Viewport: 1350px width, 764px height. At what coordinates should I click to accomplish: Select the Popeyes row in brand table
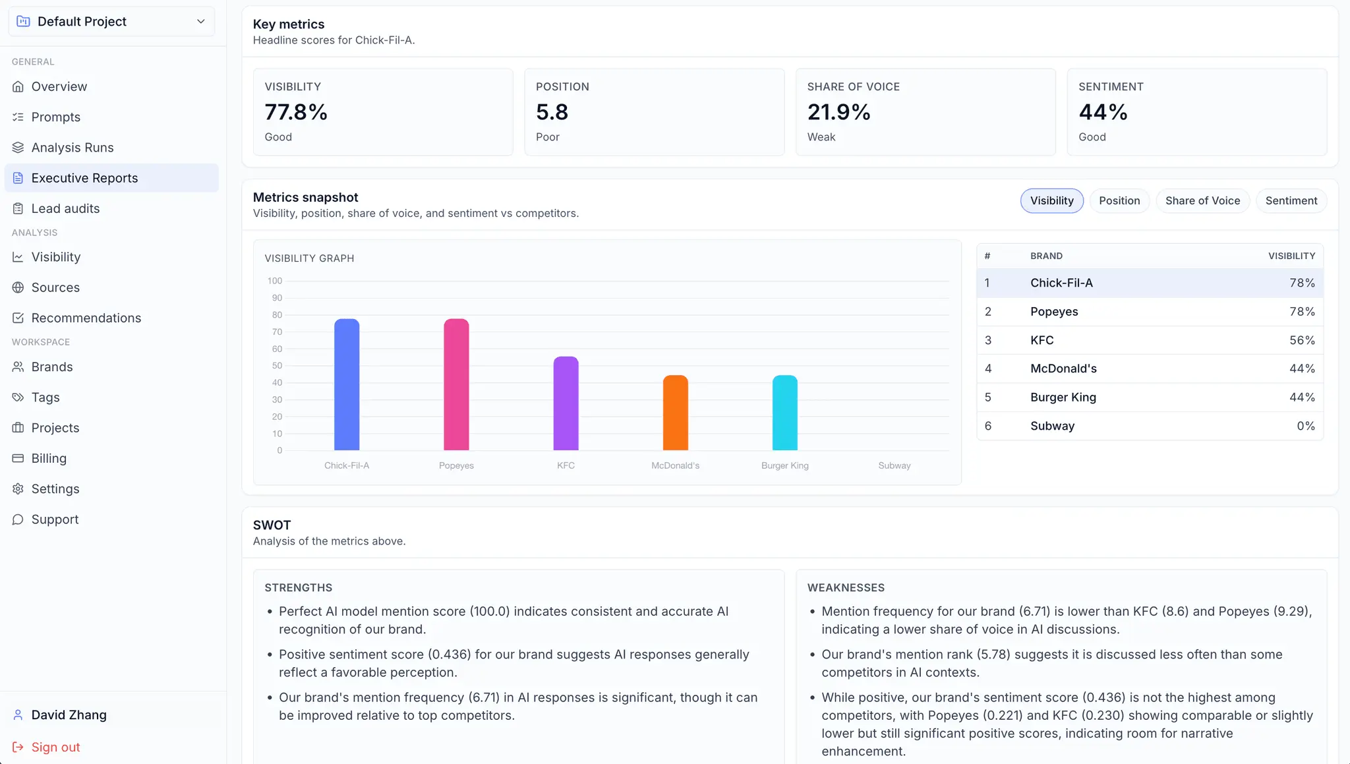click(1150, 312)
